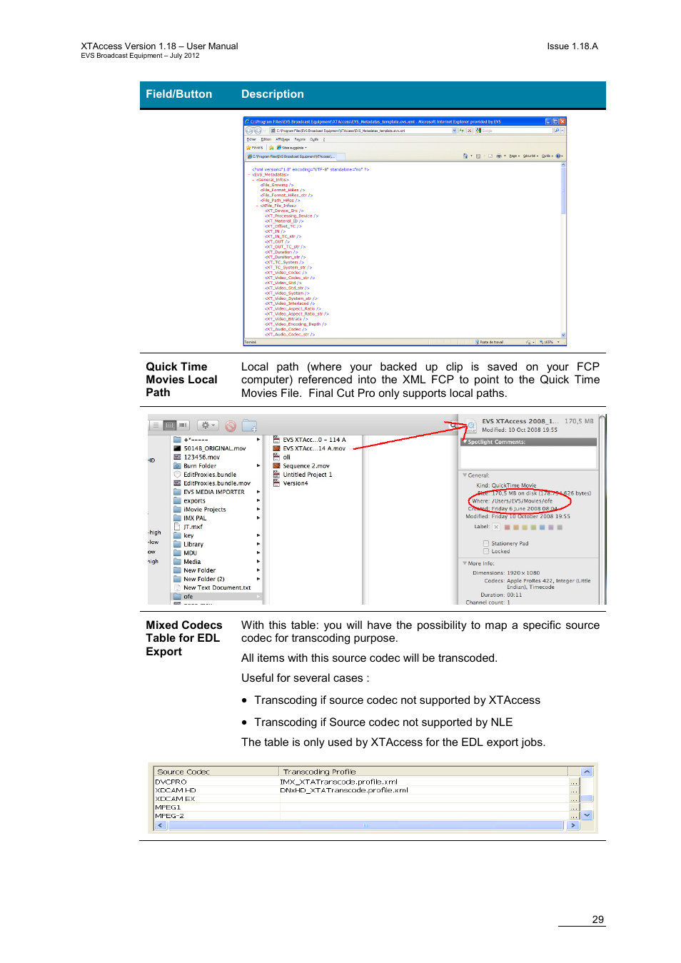Click scroll down arrow in codec table
The height and width of the screenshot is (963, 681).
587,815
